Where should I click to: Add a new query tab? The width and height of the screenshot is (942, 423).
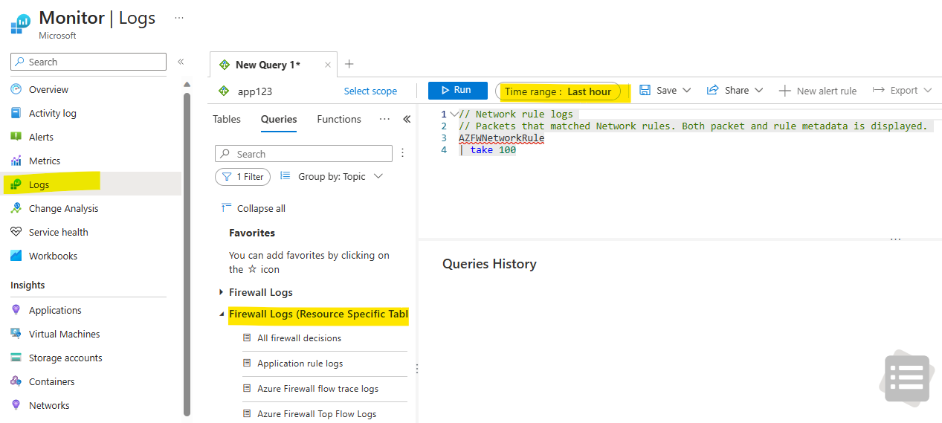[x=349, y=64]
